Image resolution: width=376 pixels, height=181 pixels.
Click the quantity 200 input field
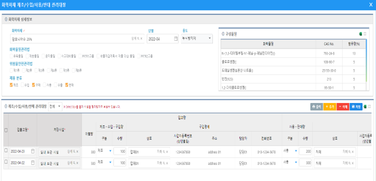305,152
